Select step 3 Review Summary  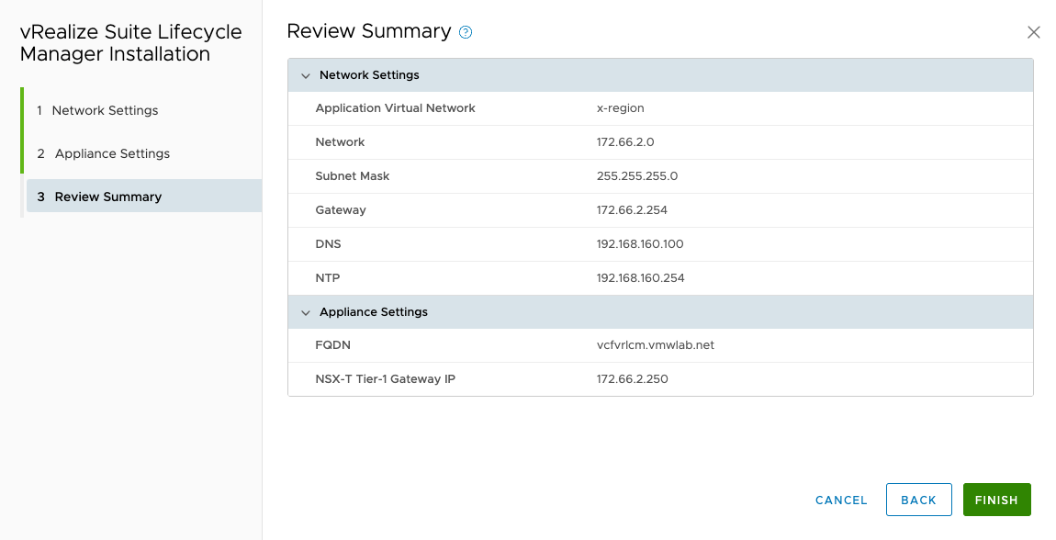(144, 196)
